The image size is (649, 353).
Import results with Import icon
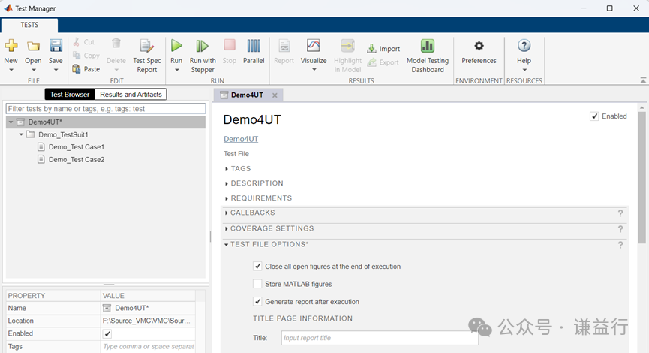point(371,49)
